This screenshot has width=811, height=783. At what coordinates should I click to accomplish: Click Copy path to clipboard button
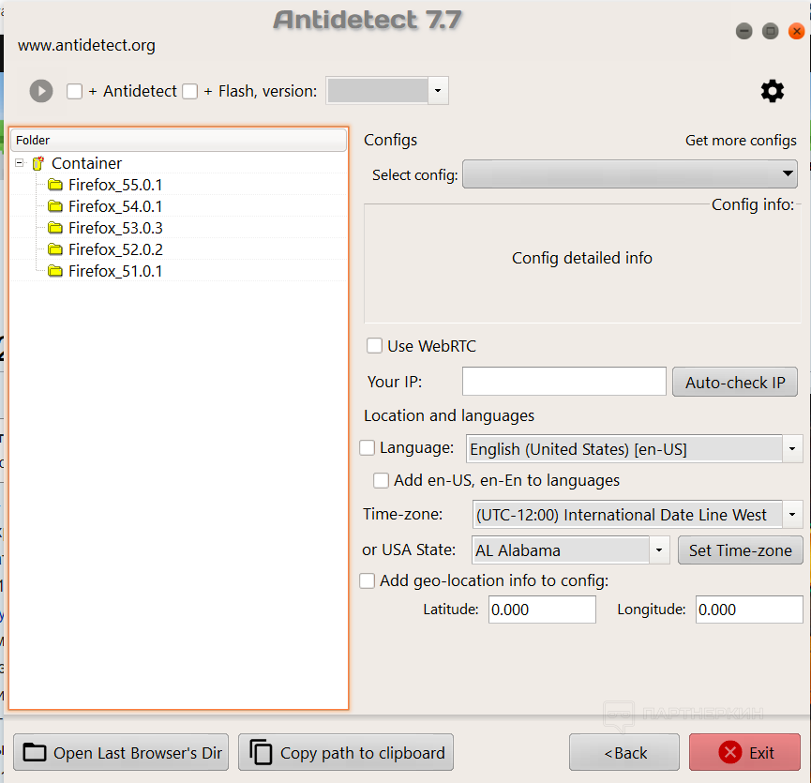click(x=346, y=752)
